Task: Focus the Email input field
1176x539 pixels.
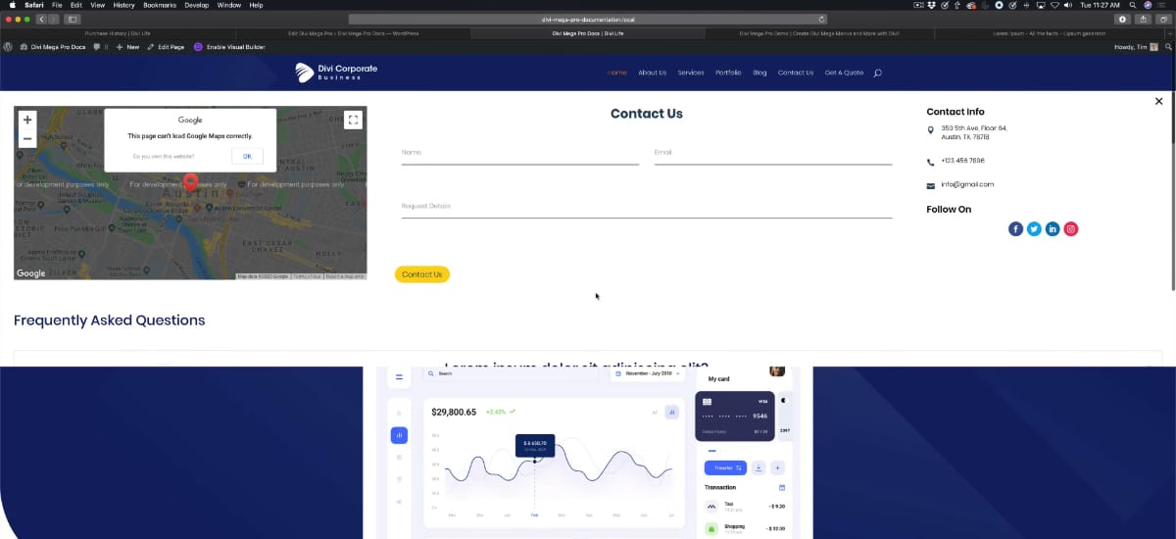Action: point(772,153)
